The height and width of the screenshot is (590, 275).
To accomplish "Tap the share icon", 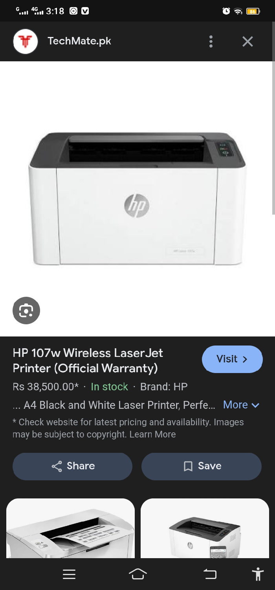I will pos(57,466).
